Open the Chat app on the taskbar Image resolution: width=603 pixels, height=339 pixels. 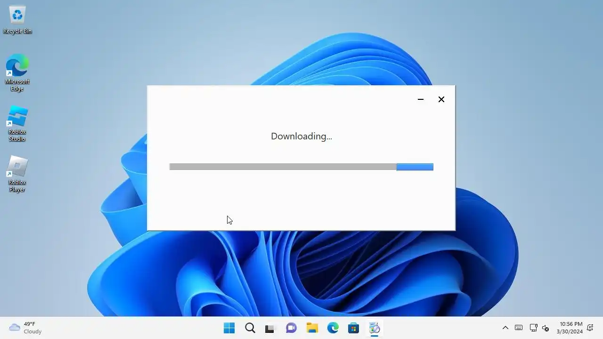point(291,328)
